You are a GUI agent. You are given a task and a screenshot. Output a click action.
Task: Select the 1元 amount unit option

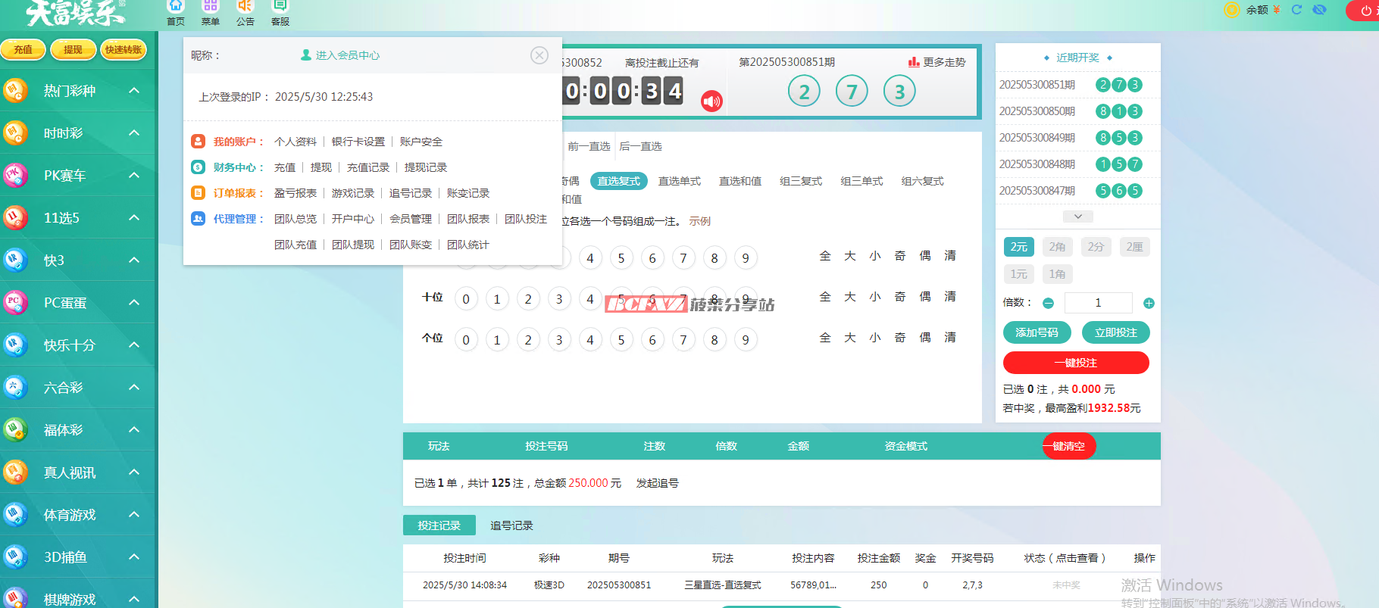point(1018,274)
